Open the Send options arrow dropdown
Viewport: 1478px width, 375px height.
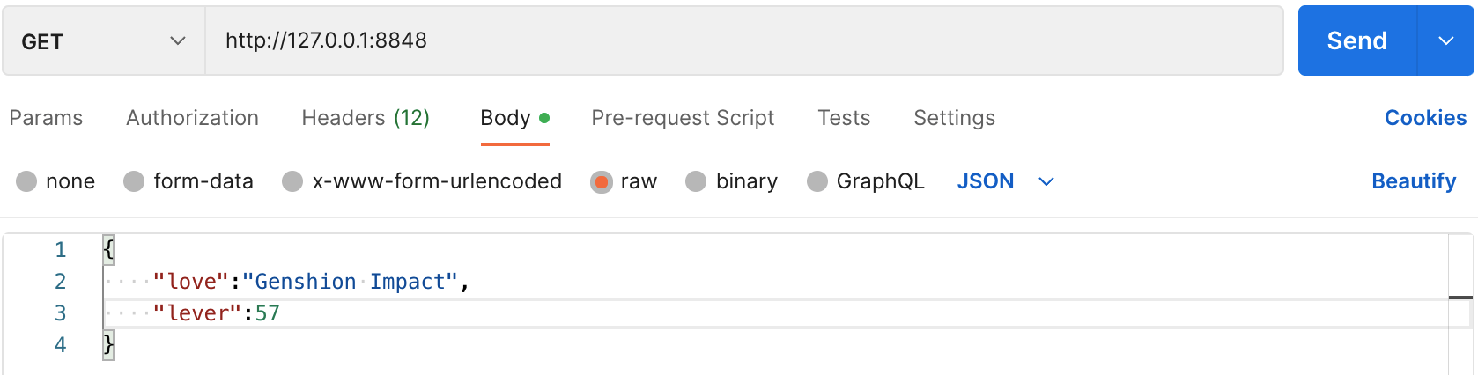click(x=1446, y=40)
